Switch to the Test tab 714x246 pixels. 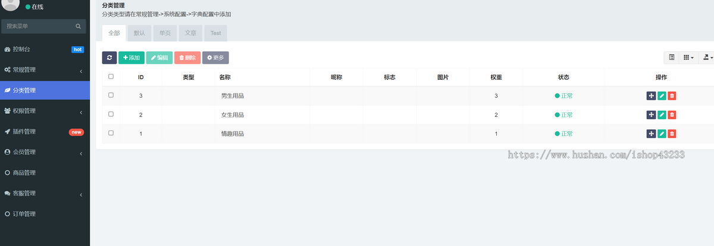click(x=215, y=33)
